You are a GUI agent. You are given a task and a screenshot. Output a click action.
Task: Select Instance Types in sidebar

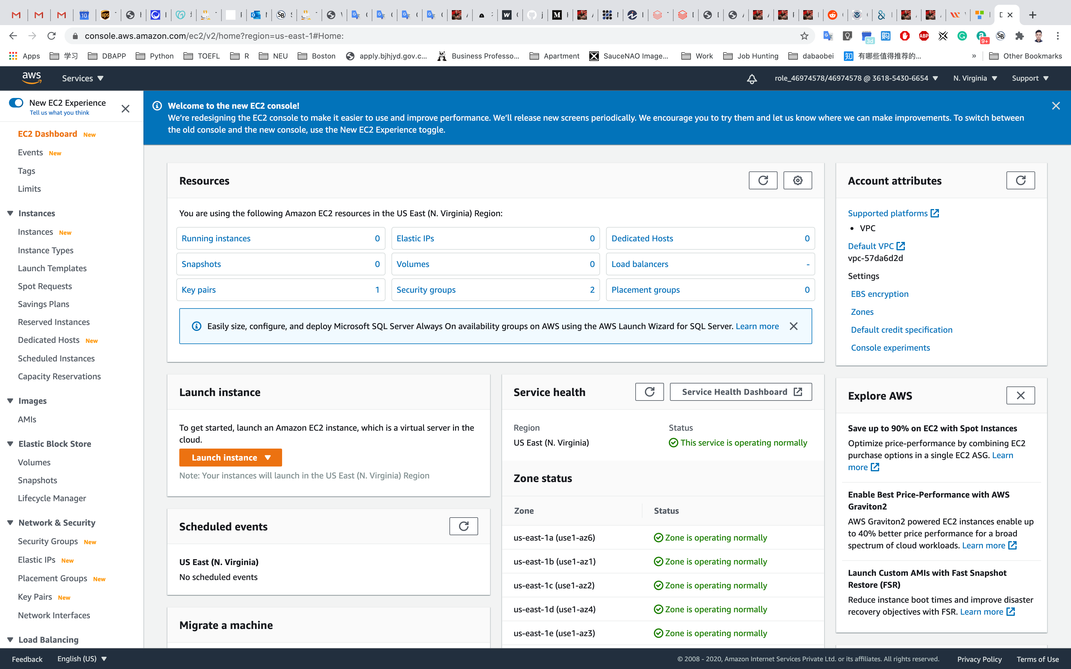click(46, 251)
